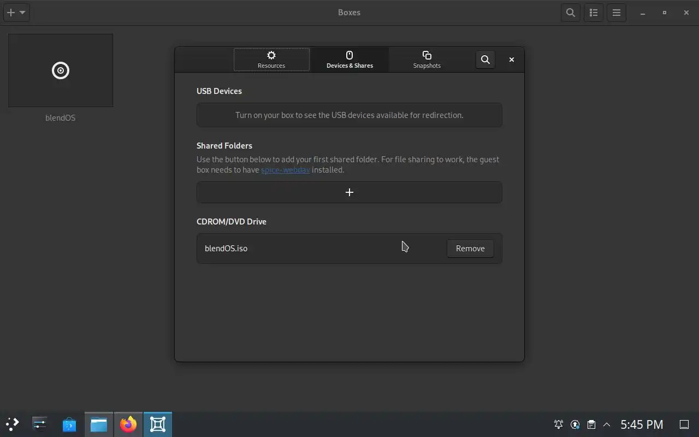This screenshot has height=437, width=699.
Task: Open System Settings from taskbar
Action: (x=40, y=424)
